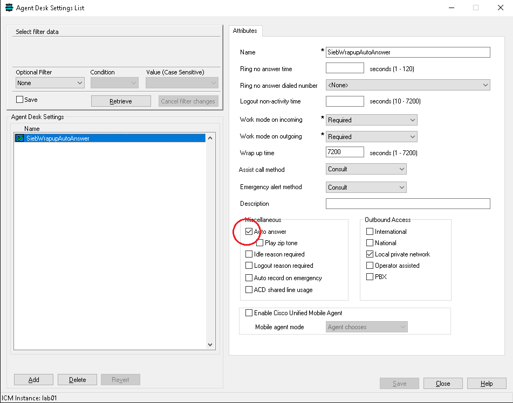Click the Wrap up time field
This screenshot has height=403, width=513.
click(345, 152)
